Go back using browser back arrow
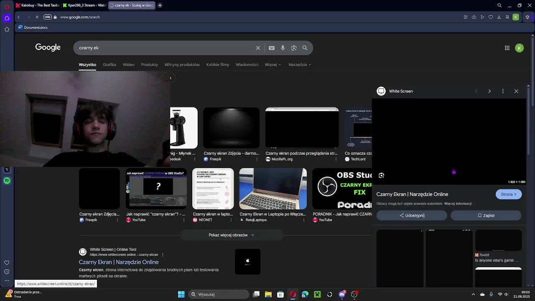The height and width of the screenshot is (301, 535). tap(18, 17)
